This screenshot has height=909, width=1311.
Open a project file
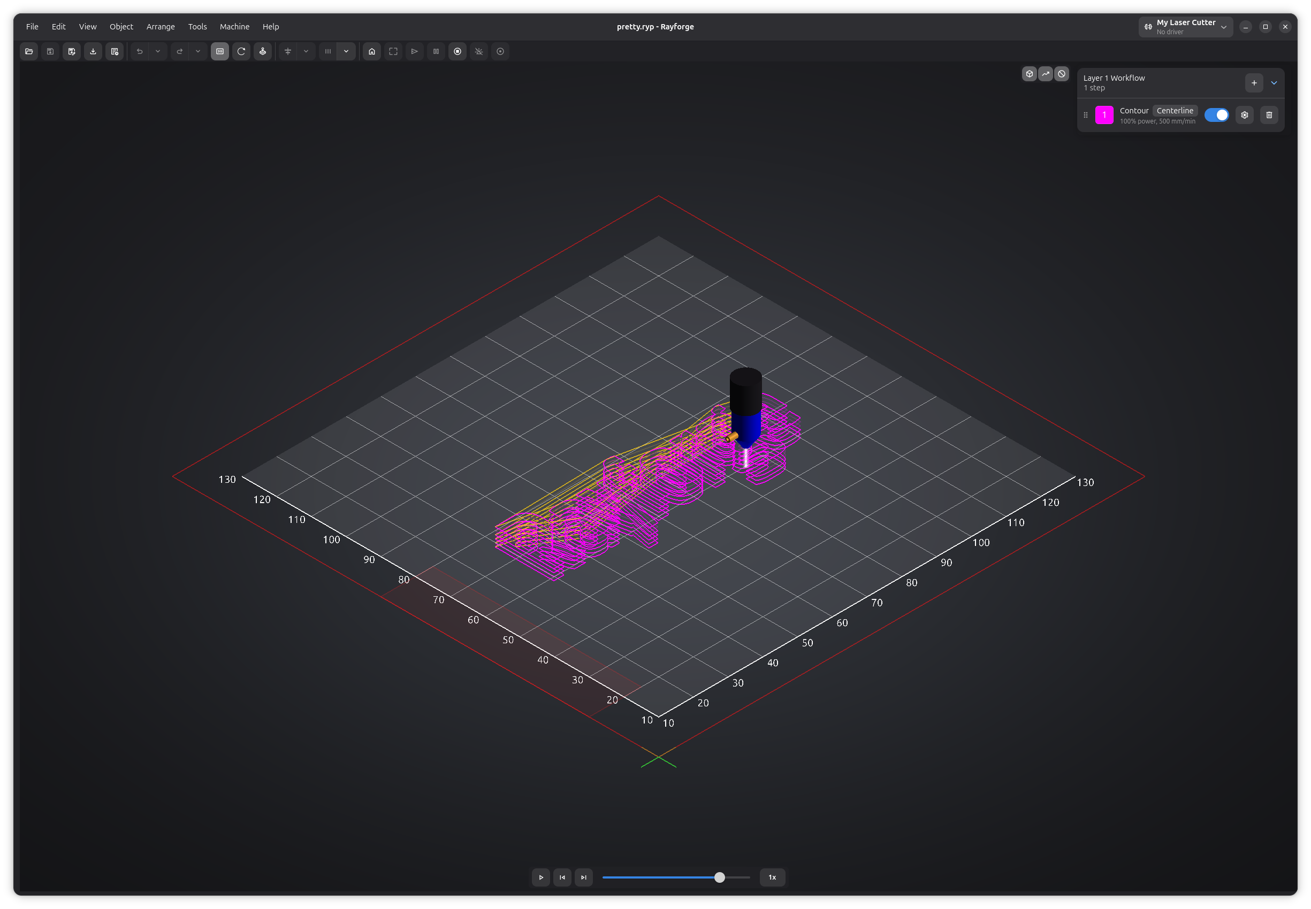[x=29, y=51]
